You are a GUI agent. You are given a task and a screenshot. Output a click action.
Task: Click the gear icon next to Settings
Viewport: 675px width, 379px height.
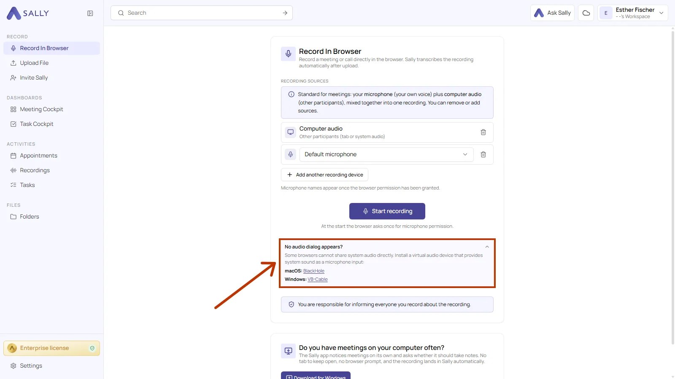pos(13,366)
